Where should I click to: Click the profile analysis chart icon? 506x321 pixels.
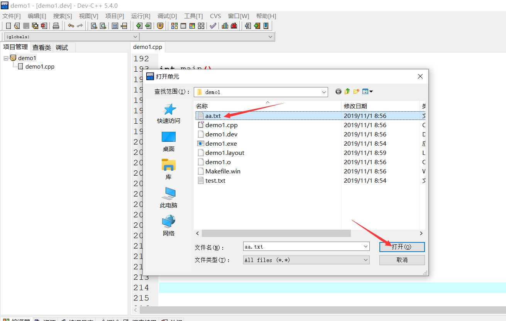pyautogui.click(x=225, y=26)
